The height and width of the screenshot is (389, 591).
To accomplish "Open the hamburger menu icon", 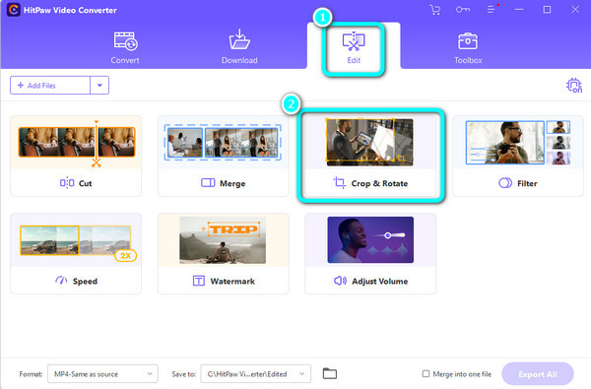I will tap(492, 10).
